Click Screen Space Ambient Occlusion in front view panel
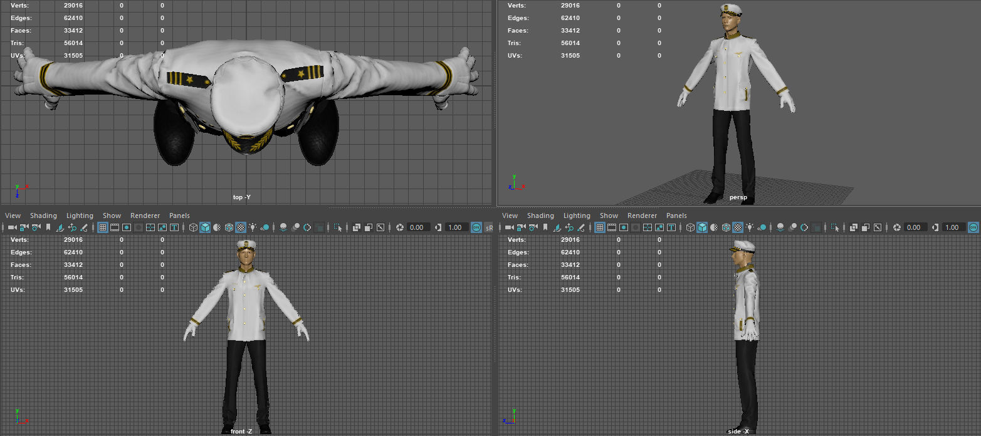Image resolution: width=981 pixels, height=436 pixels. pyautogui.click(x=283, y=227)
